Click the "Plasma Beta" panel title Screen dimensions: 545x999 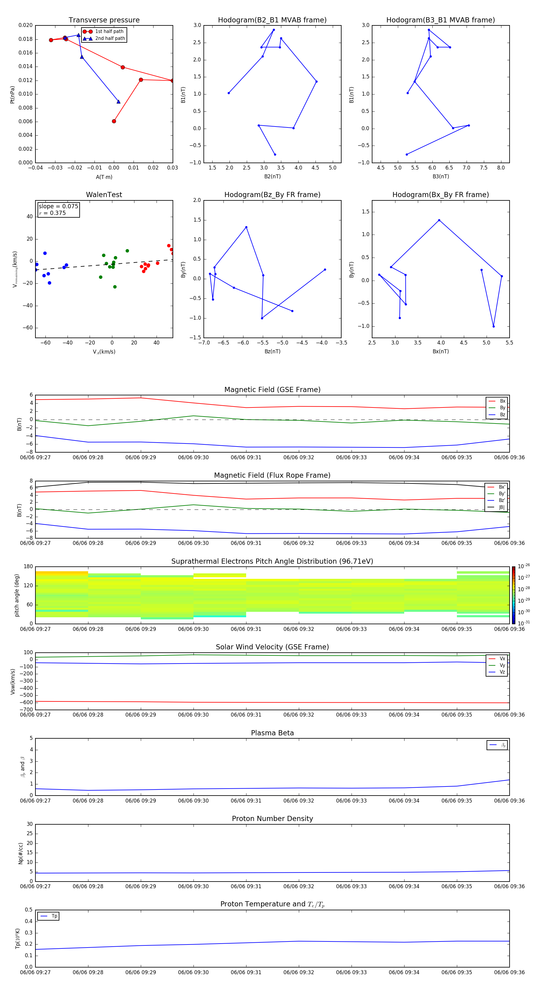(272, 733)
